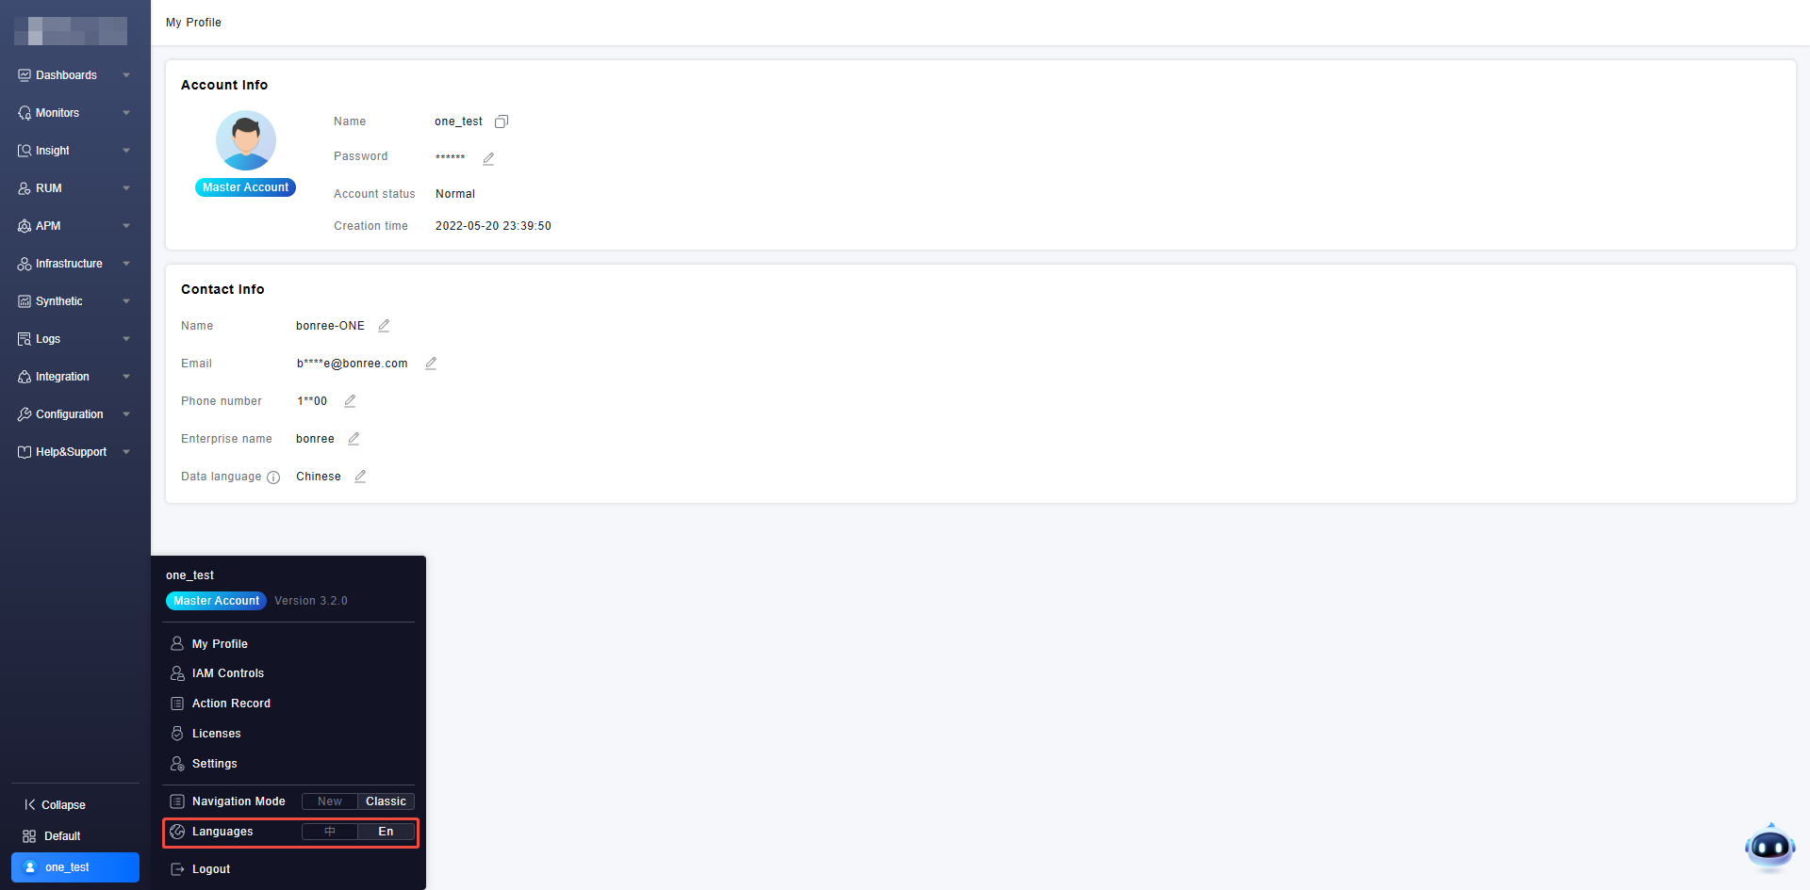Edit the password with pencil icon
Image resolution: width=1810 pixels, height=890 pixels.
(488, 158)
